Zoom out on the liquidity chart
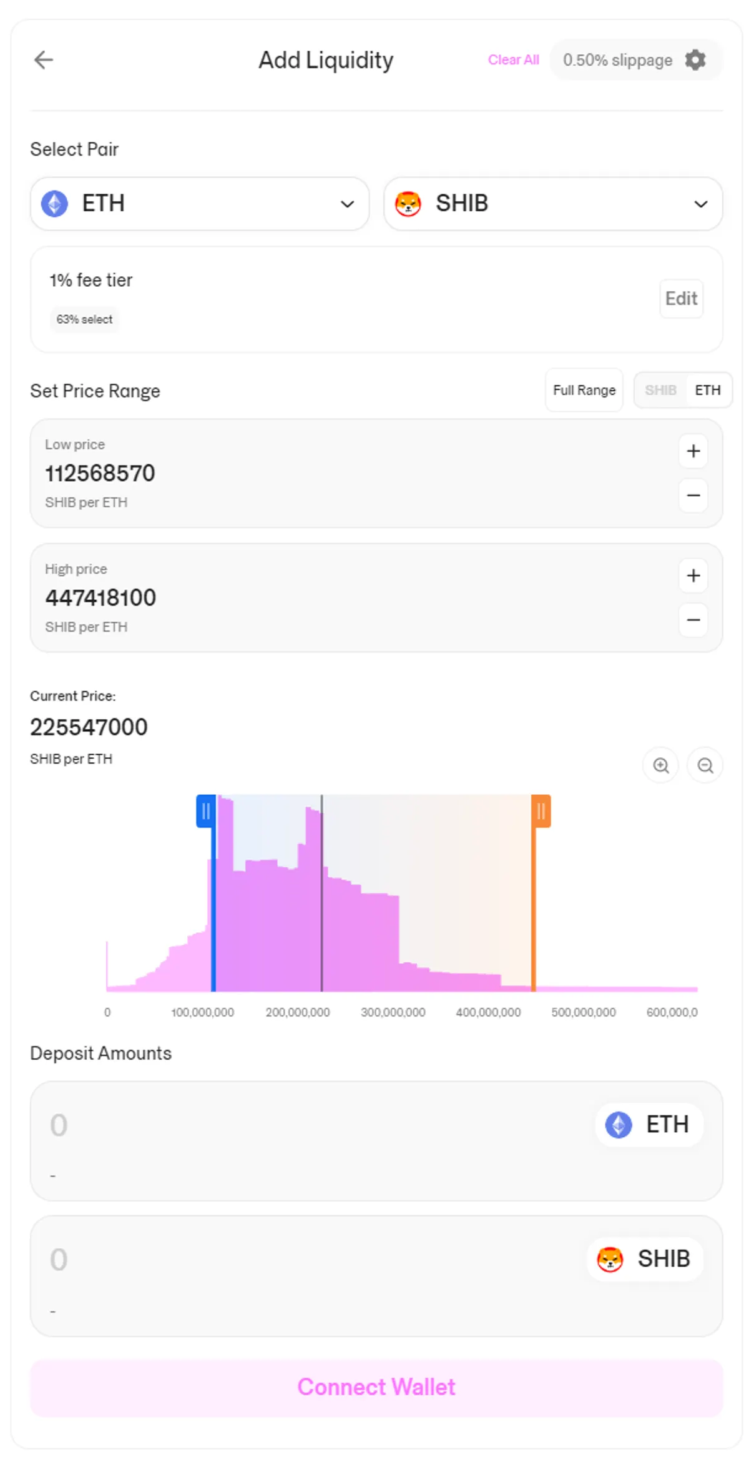Viewport: 749px width, 1459px height. click(x=705, y=765)
